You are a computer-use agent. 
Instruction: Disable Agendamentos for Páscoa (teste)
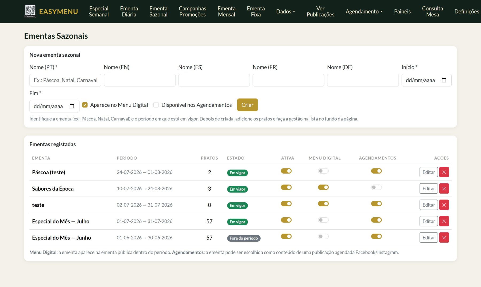(377, 171)
